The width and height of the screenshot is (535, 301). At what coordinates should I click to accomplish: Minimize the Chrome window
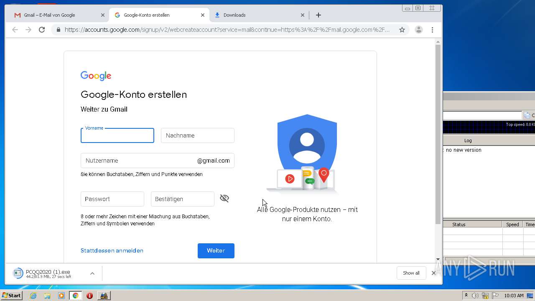(x=408, y=8)
